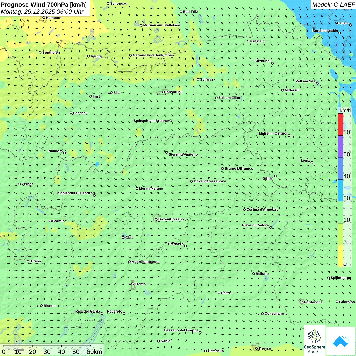Click the Matrei in Osttirol label

point(273,133)
